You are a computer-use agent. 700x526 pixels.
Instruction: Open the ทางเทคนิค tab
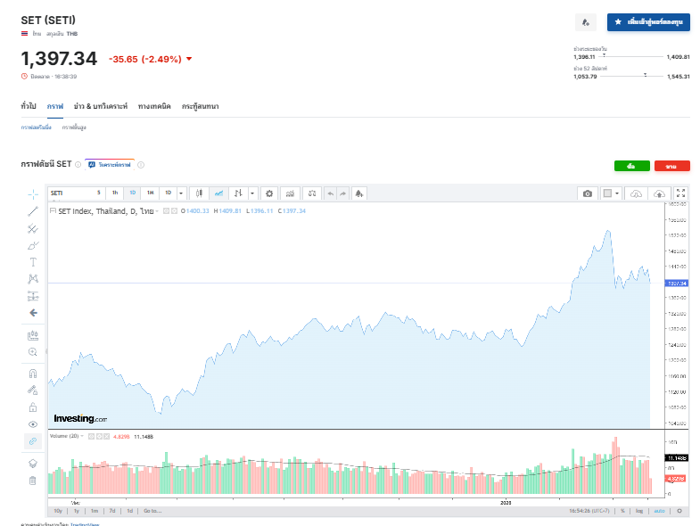154,106
